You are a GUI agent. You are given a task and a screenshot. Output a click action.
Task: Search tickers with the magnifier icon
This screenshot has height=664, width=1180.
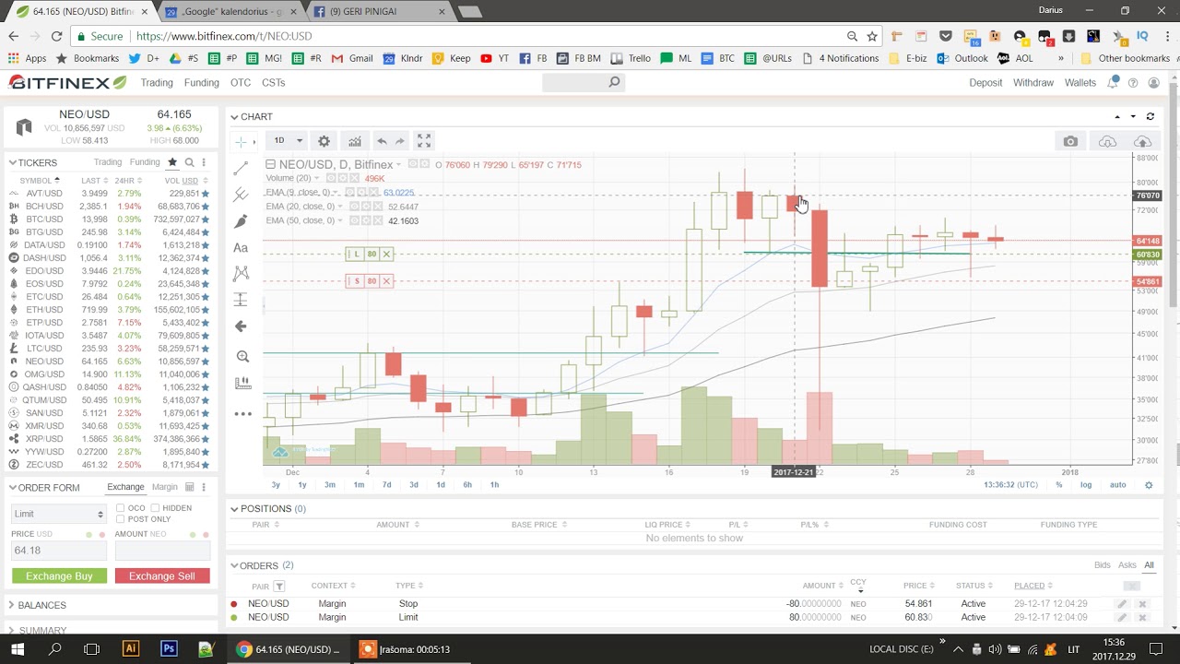(x=189, y=162)
